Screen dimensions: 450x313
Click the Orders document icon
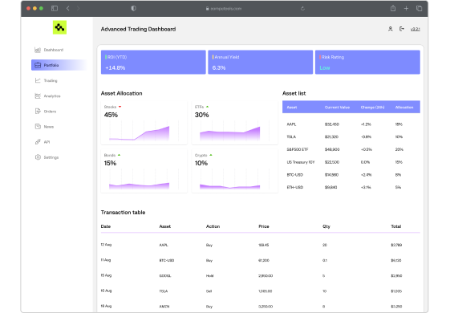[38, 112]
